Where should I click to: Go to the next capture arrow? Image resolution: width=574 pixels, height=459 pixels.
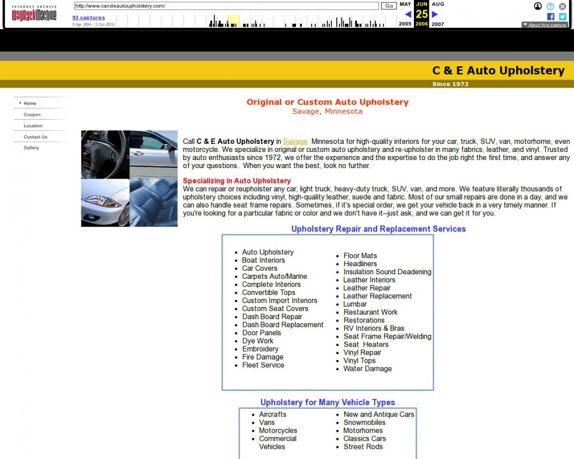(x=435, y=14)
